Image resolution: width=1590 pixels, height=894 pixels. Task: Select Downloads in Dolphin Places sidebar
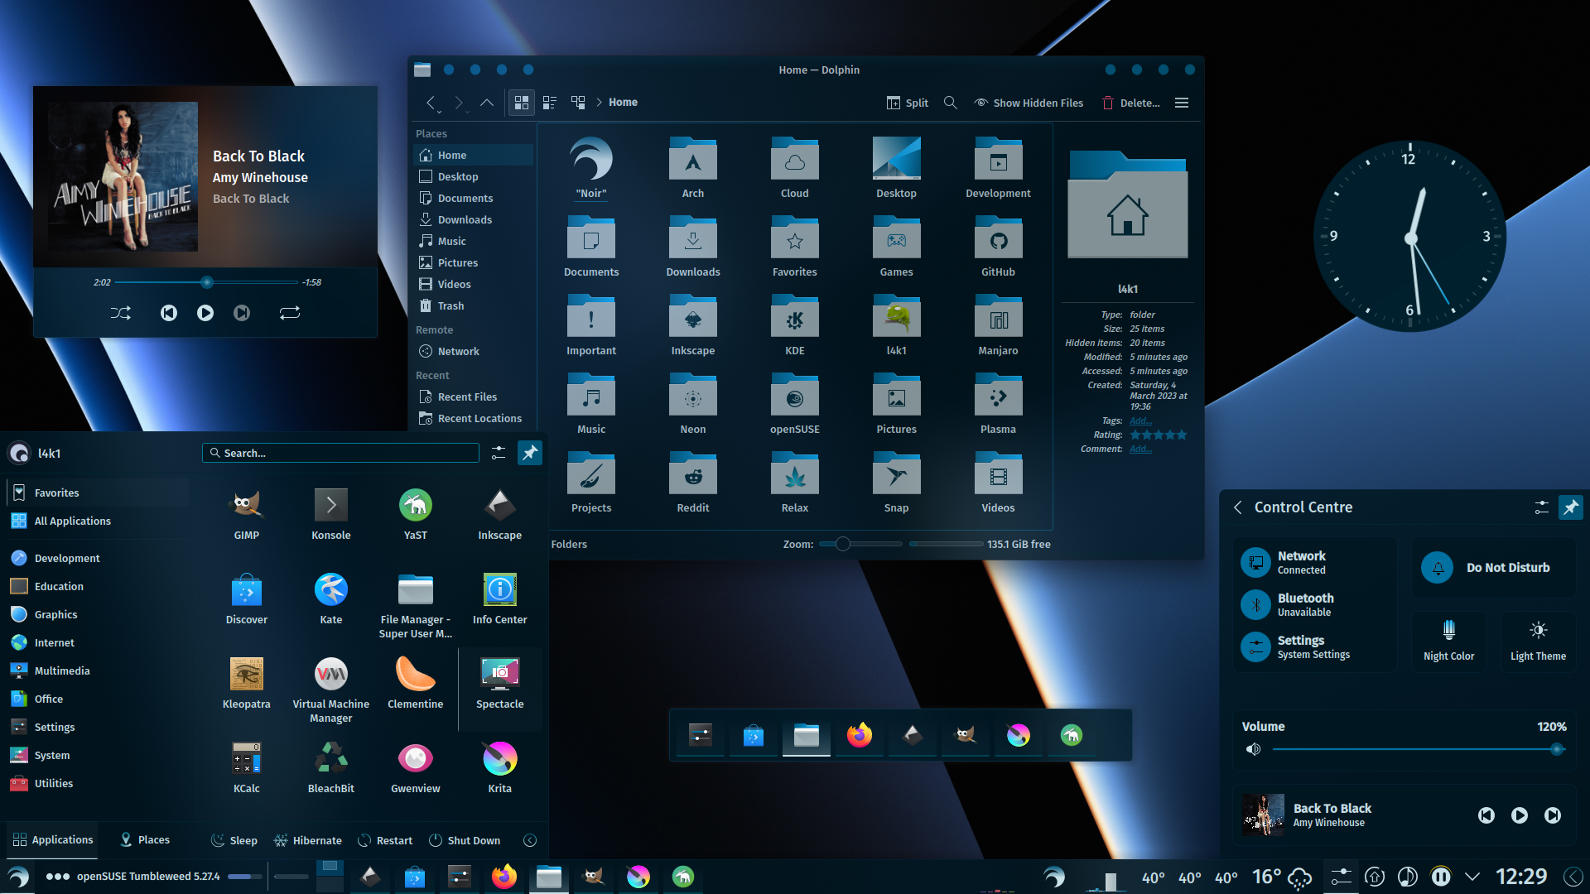click(473, 220)
